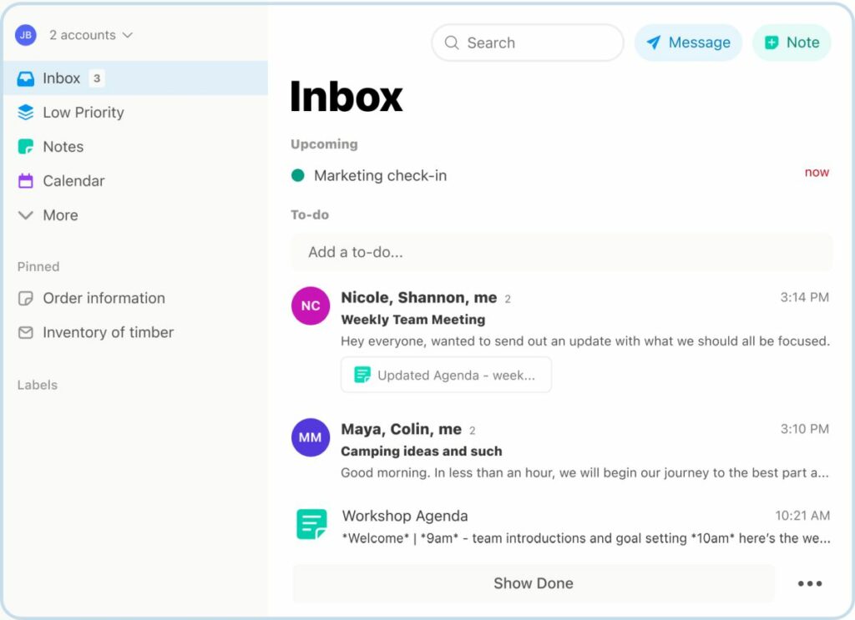
Task: Open the Calendar icon in sidebar
Action: pos(26,180)
